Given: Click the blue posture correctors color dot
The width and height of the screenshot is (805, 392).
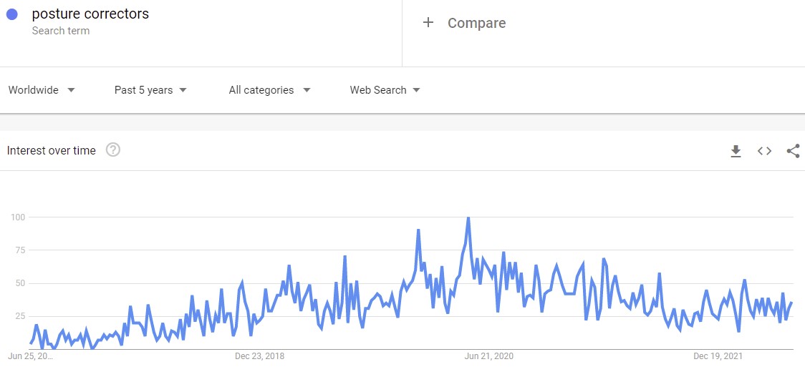Looking at the screenshot, I should (x=12, y=14).
